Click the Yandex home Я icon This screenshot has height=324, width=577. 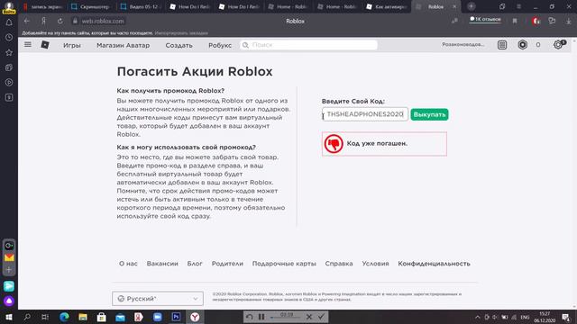pos(43,21)
